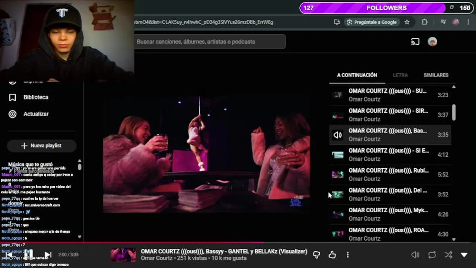This screenshot has width=476, height=268.
Task: Click the plus icon in Nueva playlist
Action: point(24,146)
